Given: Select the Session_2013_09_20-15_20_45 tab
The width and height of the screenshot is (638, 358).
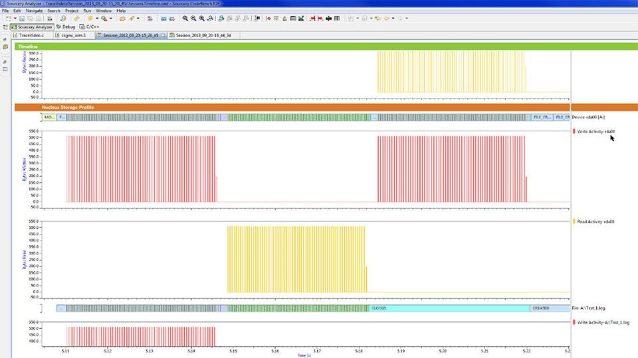Looking at the screenshot, I should tap(130, 35).
